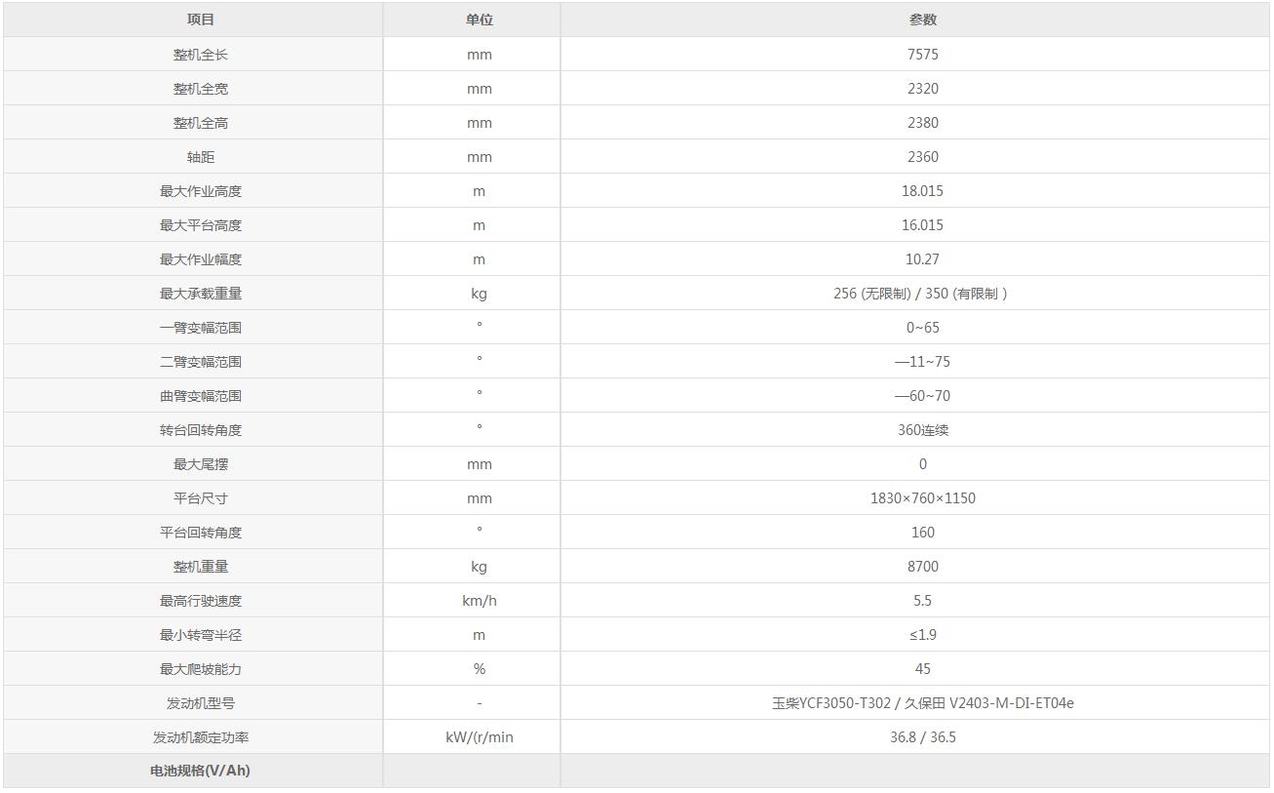The width and height of the screenshot is (1274, 793).
Task: Select the 10.27 working range value
Action: pos(922,259)
